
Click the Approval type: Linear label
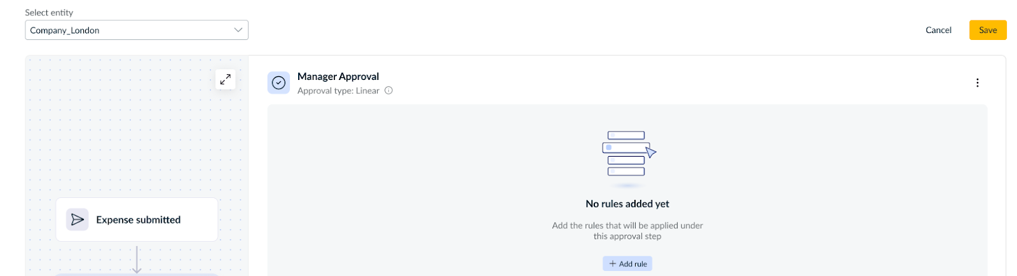pyautogui.click(x=338, y=91)
